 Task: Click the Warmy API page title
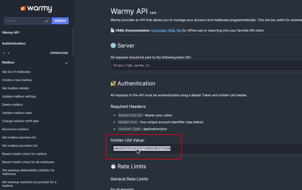pos(129,11)
